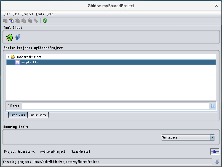Select the sample (1) file row

pyautogui.click(x=111, y=62)
